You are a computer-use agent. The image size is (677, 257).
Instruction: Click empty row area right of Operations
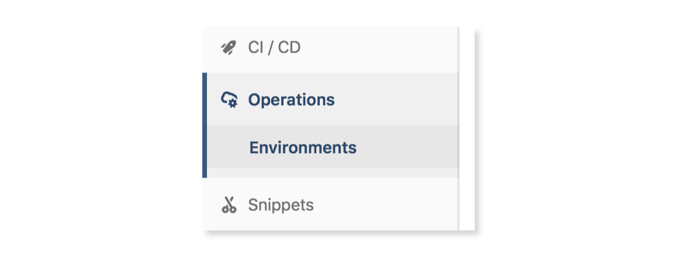pyautogui.click(x=395, y=99)
